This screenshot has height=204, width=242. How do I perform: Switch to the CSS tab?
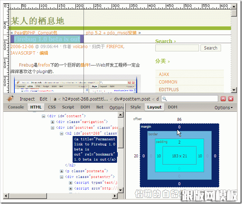tap(52, 107)
